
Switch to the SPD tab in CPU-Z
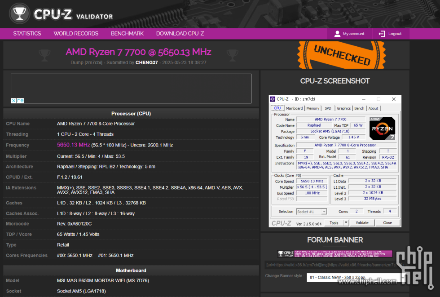coord(328,108)
